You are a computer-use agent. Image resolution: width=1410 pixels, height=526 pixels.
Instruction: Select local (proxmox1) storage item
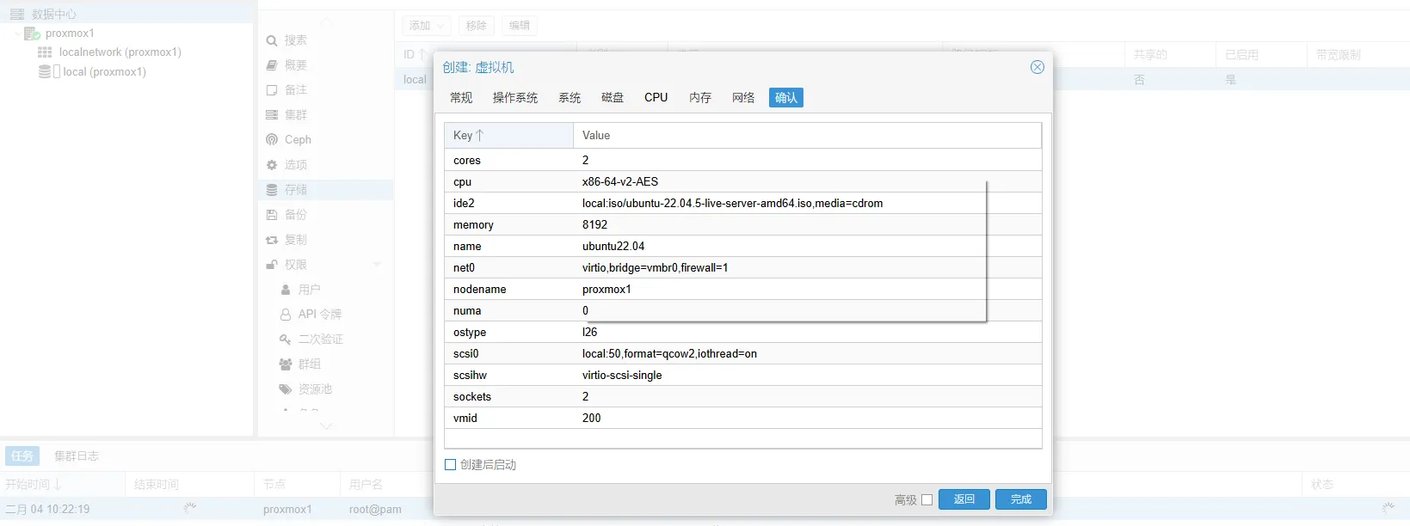click(104, 72)
